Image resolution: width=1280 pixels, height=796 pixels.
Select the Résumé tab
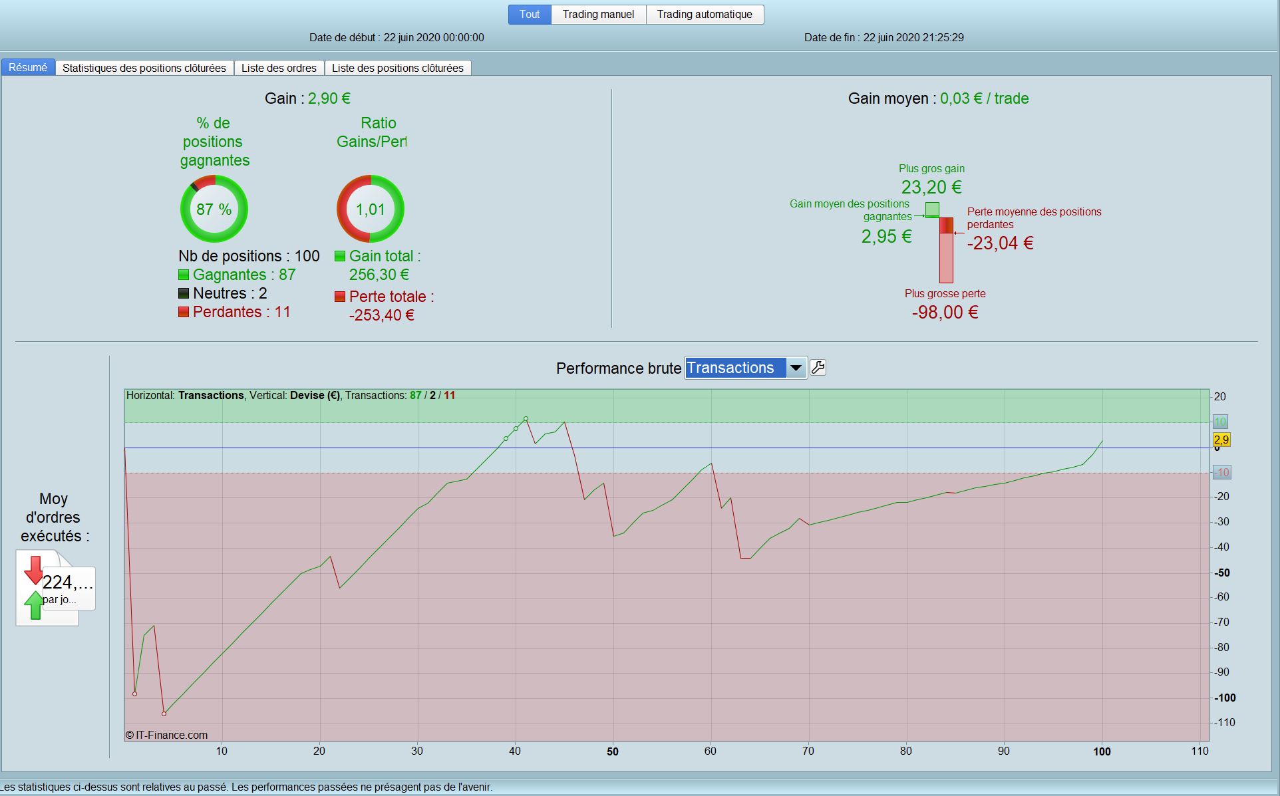pos(28,68)
